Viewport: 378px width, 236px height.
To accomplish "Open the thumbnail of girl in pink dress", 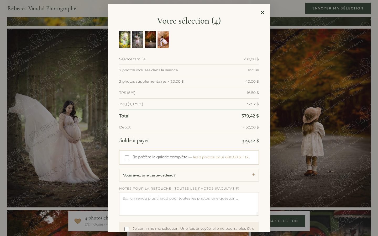I will [x=138, y=40].
